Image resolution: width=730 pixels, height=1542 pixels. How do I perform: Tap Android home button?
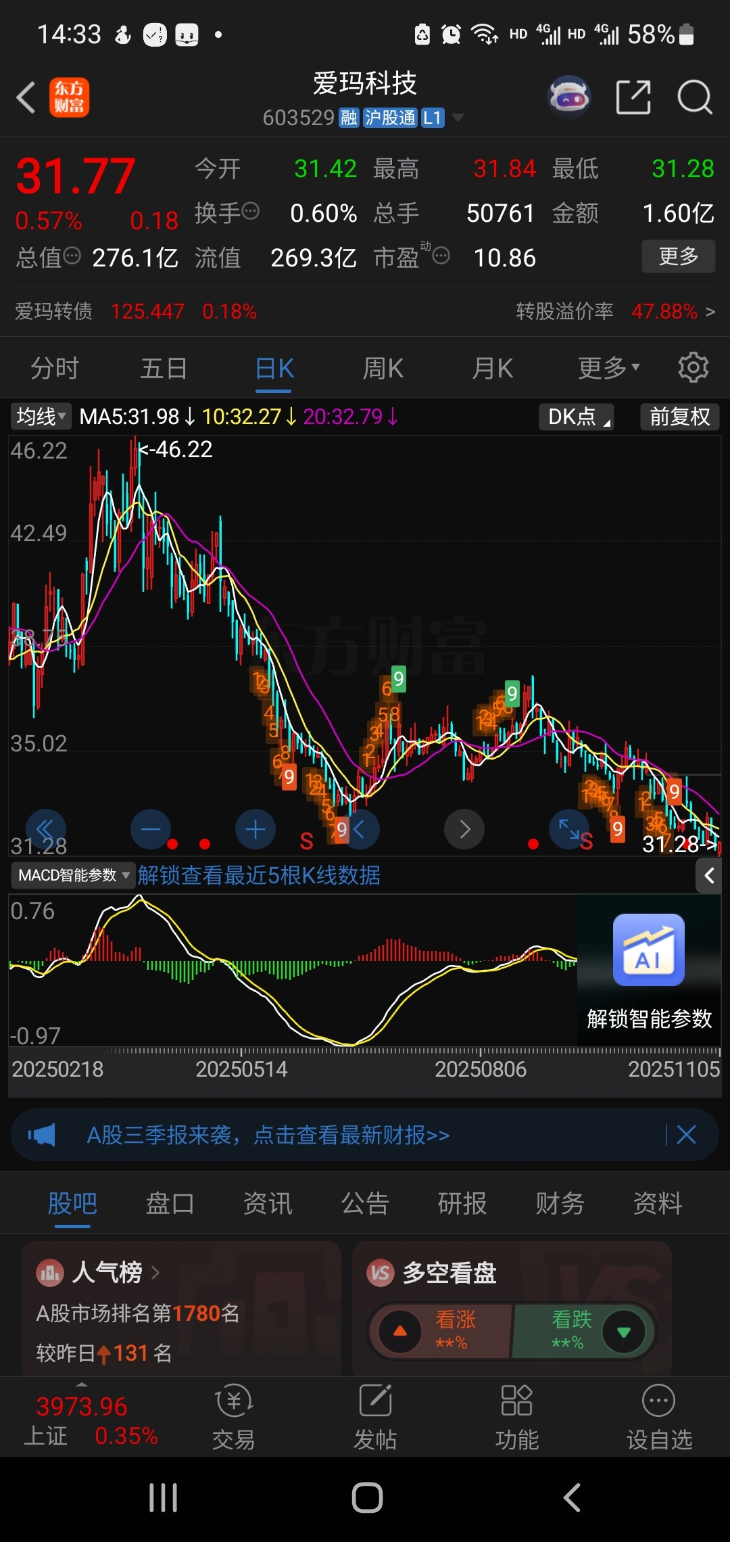click(367, 1498)
